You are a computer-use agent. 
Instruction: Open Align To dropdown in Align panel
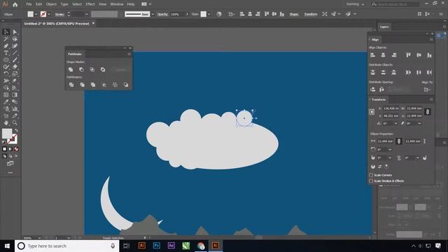tap(427, 90)
